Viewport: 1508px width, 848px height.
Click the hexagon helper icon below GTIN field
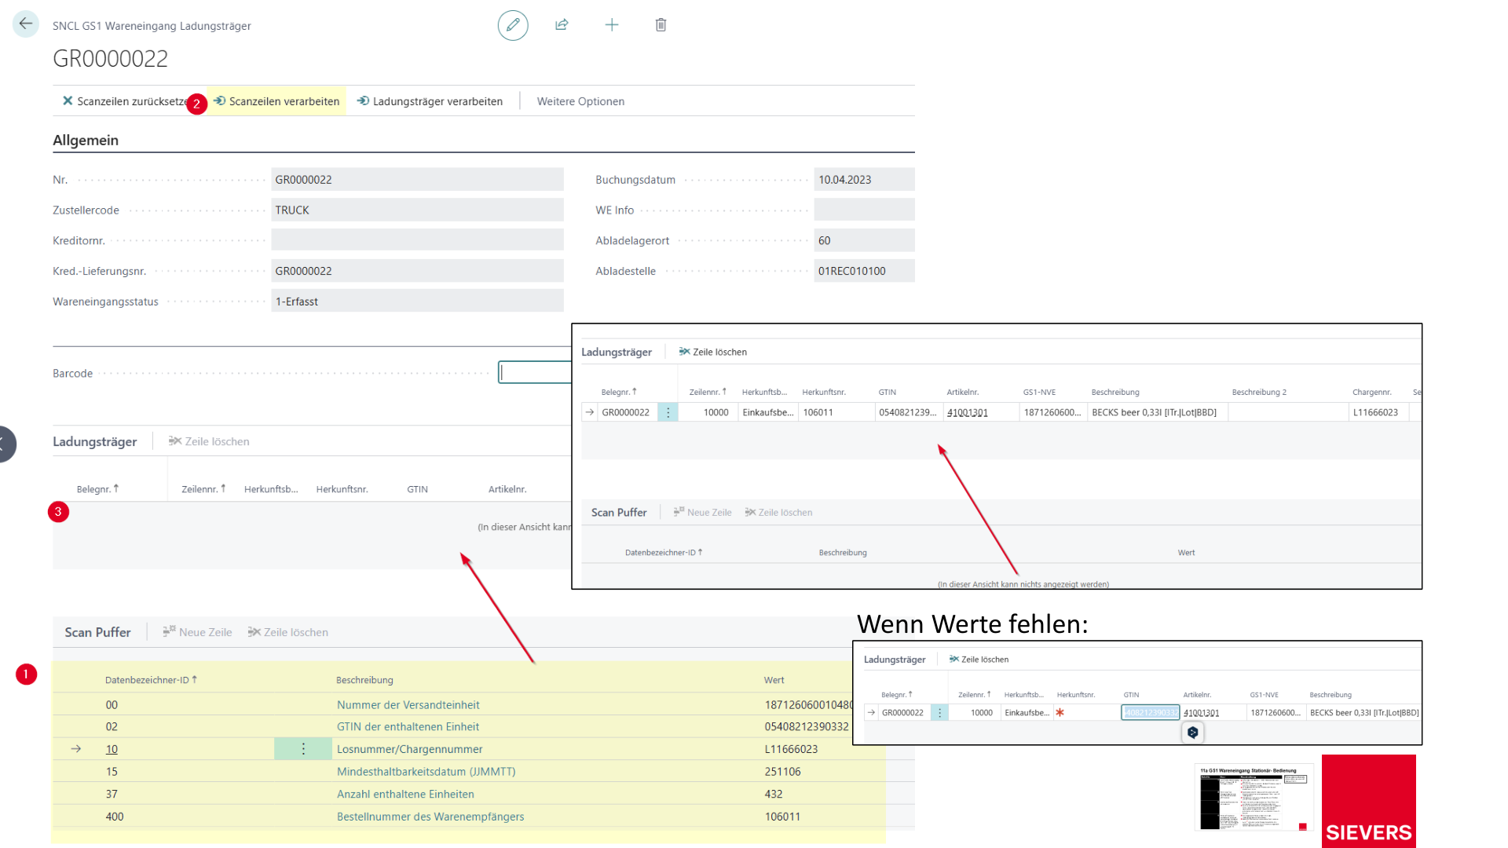(x=1192, y=732)
